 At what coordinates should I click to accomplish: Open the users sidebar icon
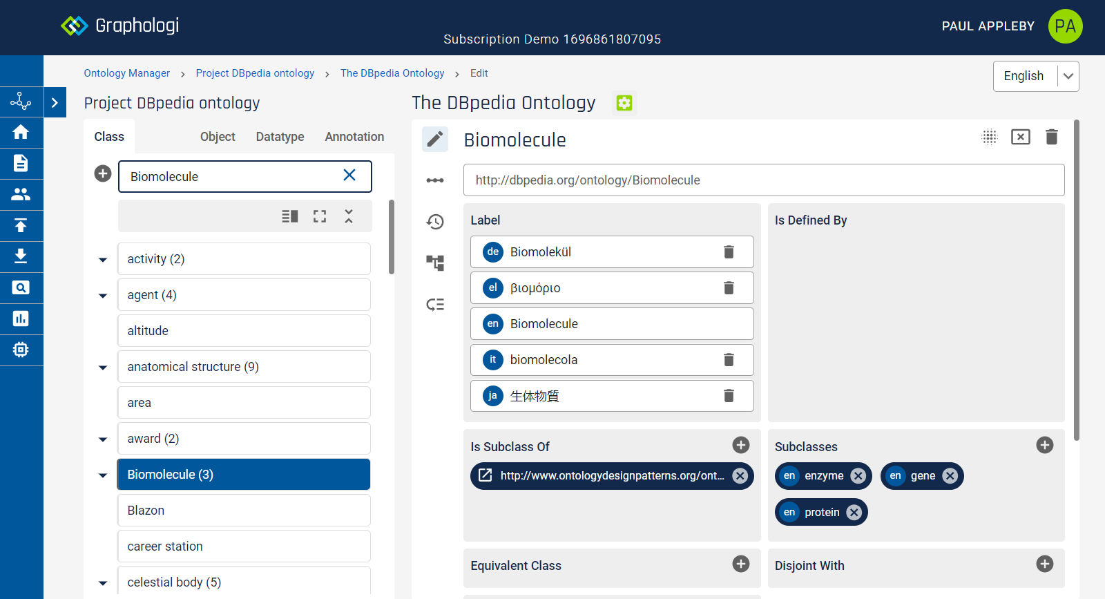tap(21, 194)
